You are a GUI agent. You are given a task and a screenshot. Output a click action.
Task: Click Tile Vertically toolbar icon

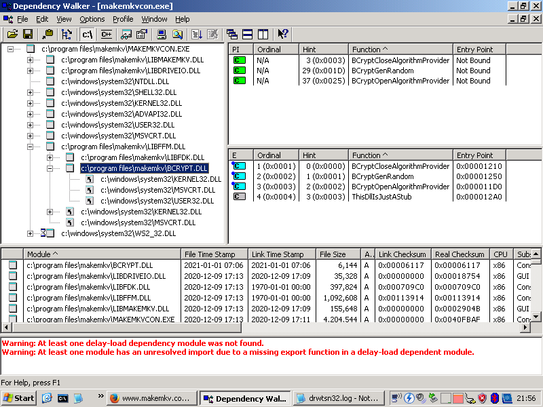tap(263, 35)
